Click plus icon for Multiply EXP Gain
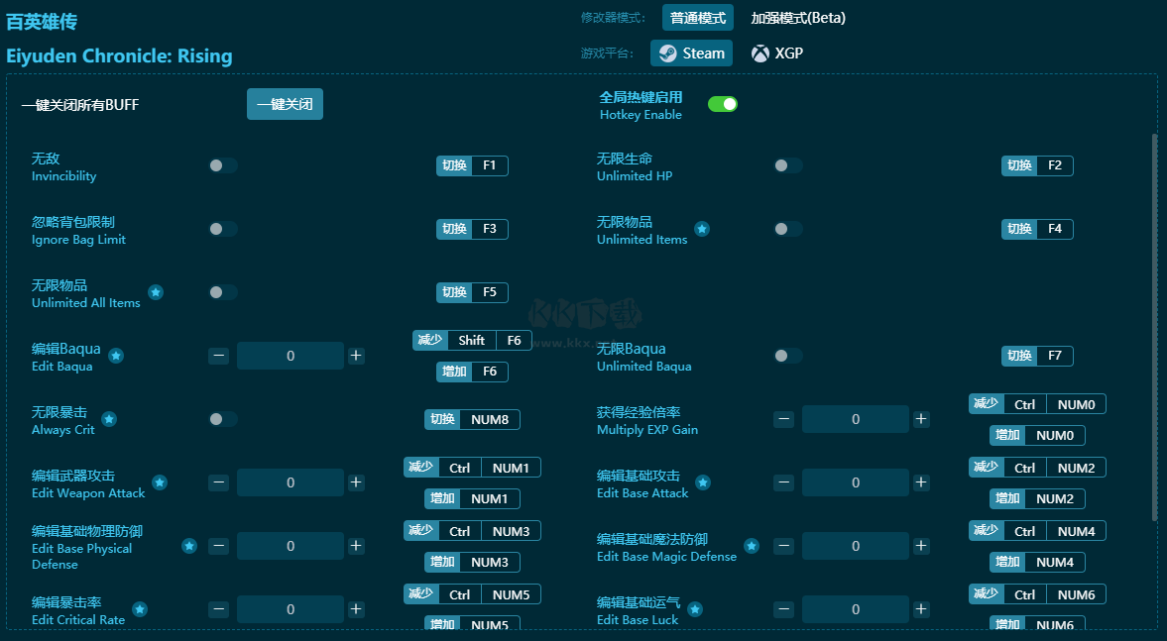The width and height of the screenshot is (1167, 641). [x=921, y=419]
